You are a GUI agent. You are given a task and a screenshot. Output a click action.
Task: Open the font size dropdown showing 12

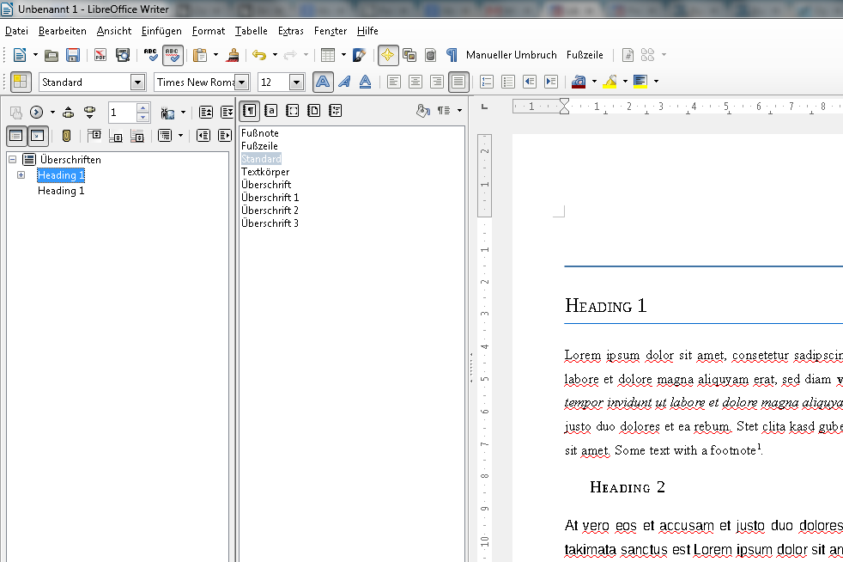click(x=297, y=82)
